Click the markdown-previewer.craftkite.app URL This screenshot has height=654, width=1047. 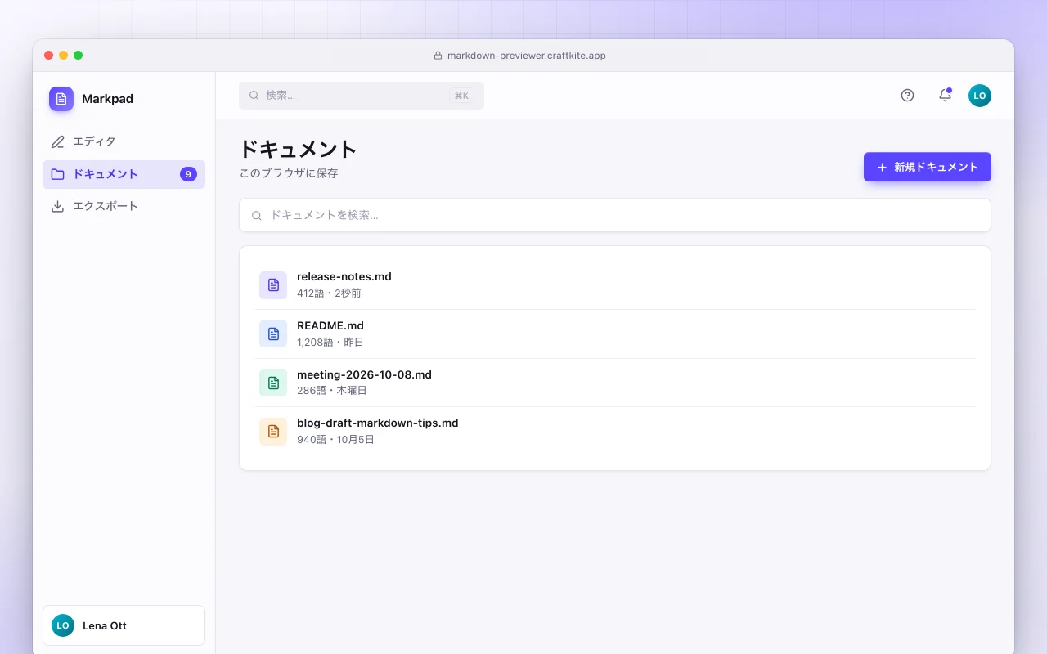click(527, 56)
